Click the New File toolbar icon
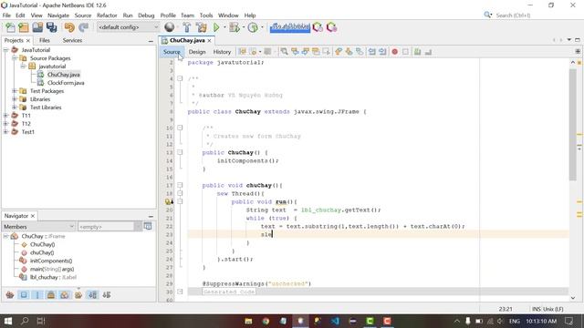Image resolution: width=584 pixels, height=328 pixels. click(x=10, y=27)
